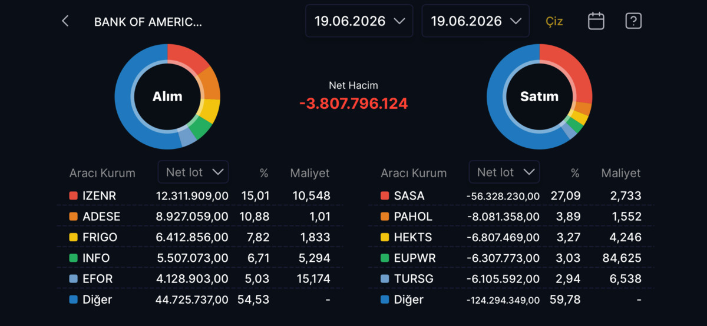Click the Çiz button
707x326 pixels.
[554, 22]
